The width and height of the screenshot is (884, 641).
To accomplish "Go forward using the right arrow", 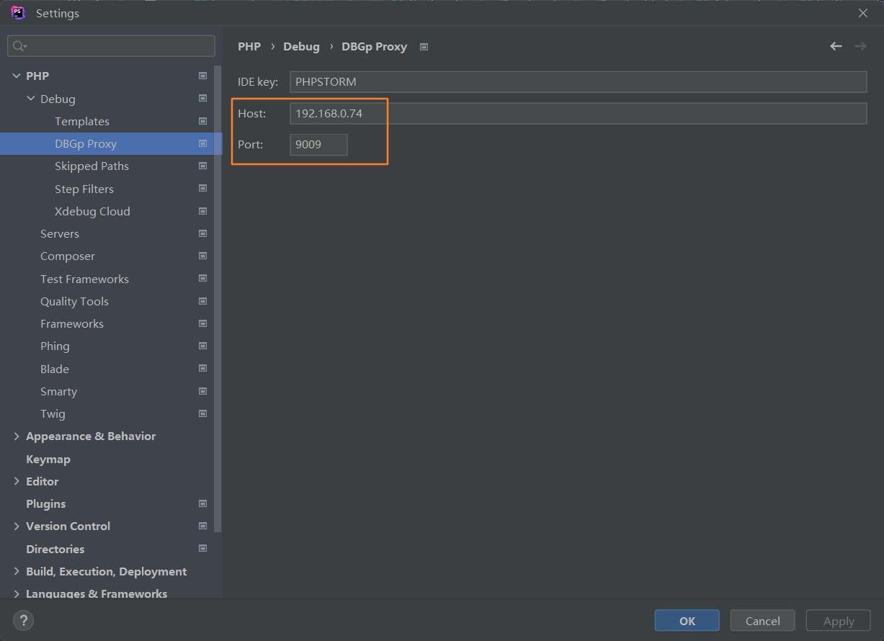I will tap(860, 46).
